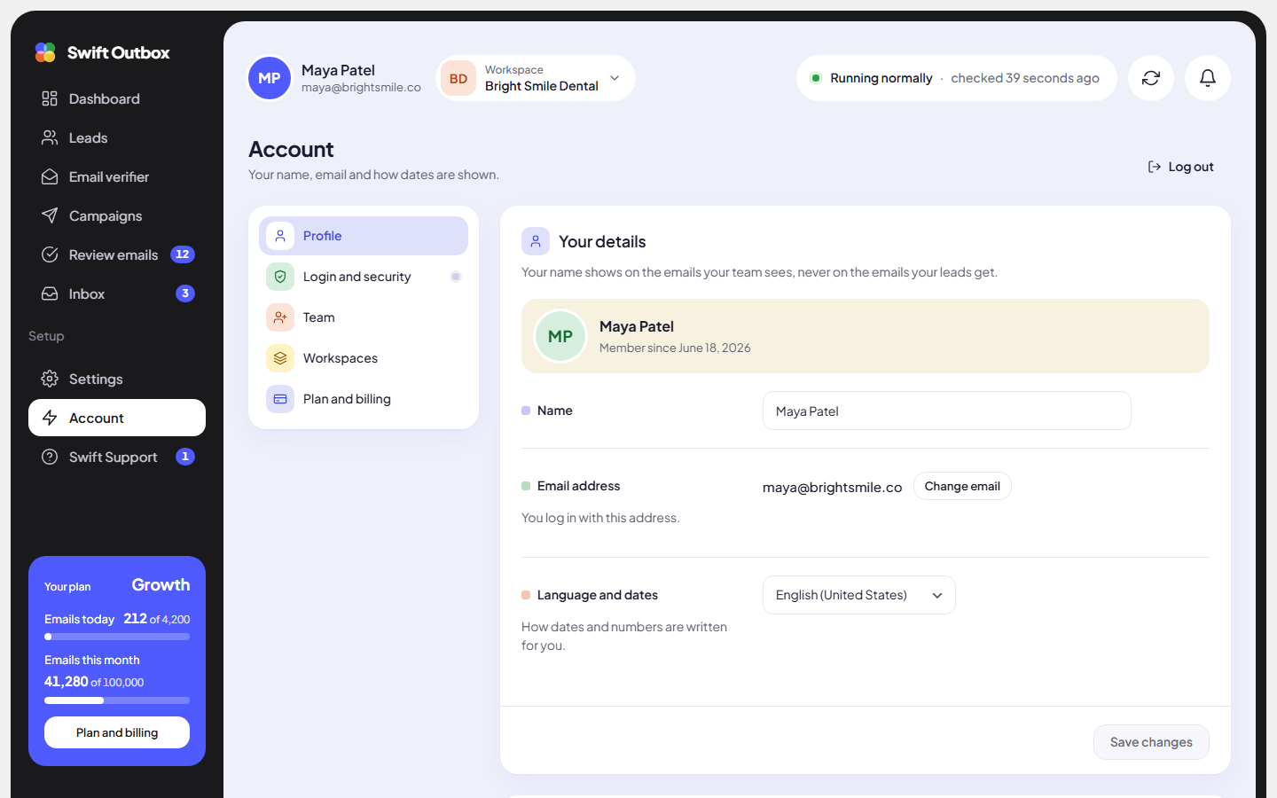The image size is (1277, 798).
Task: Click the MP avatar in the header
Action: point(270,78)
